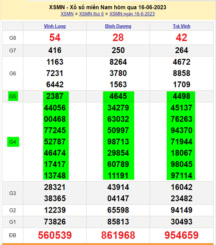Image resolution: width=216 pixels, height=245 pixels.
Task: Select the G2 row label
Action: click(13, 210)
